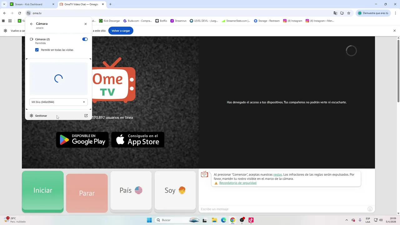The image size is (400, 225).
Task: Open the Kick Descargar bookmark
Action: coord(110,21)
